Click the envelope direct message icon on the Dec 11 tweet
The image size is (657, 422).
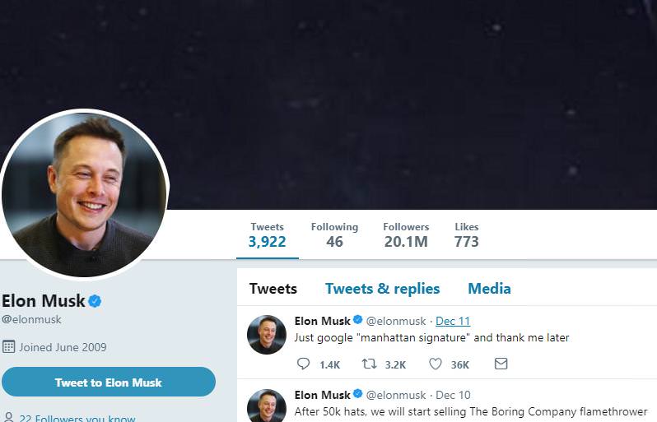pos(501,364)
